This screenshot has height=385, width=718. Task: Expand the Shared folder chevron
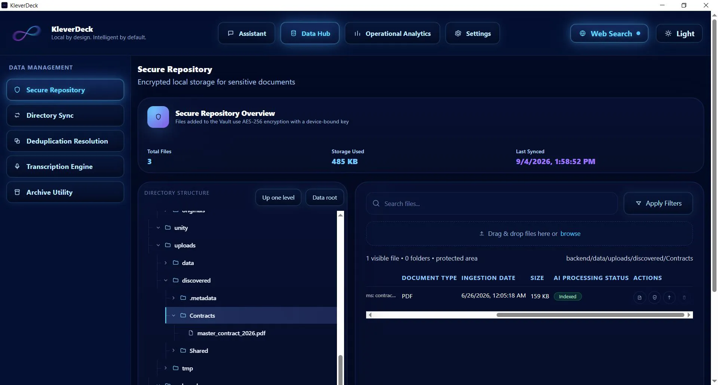[x=174, y=351]
